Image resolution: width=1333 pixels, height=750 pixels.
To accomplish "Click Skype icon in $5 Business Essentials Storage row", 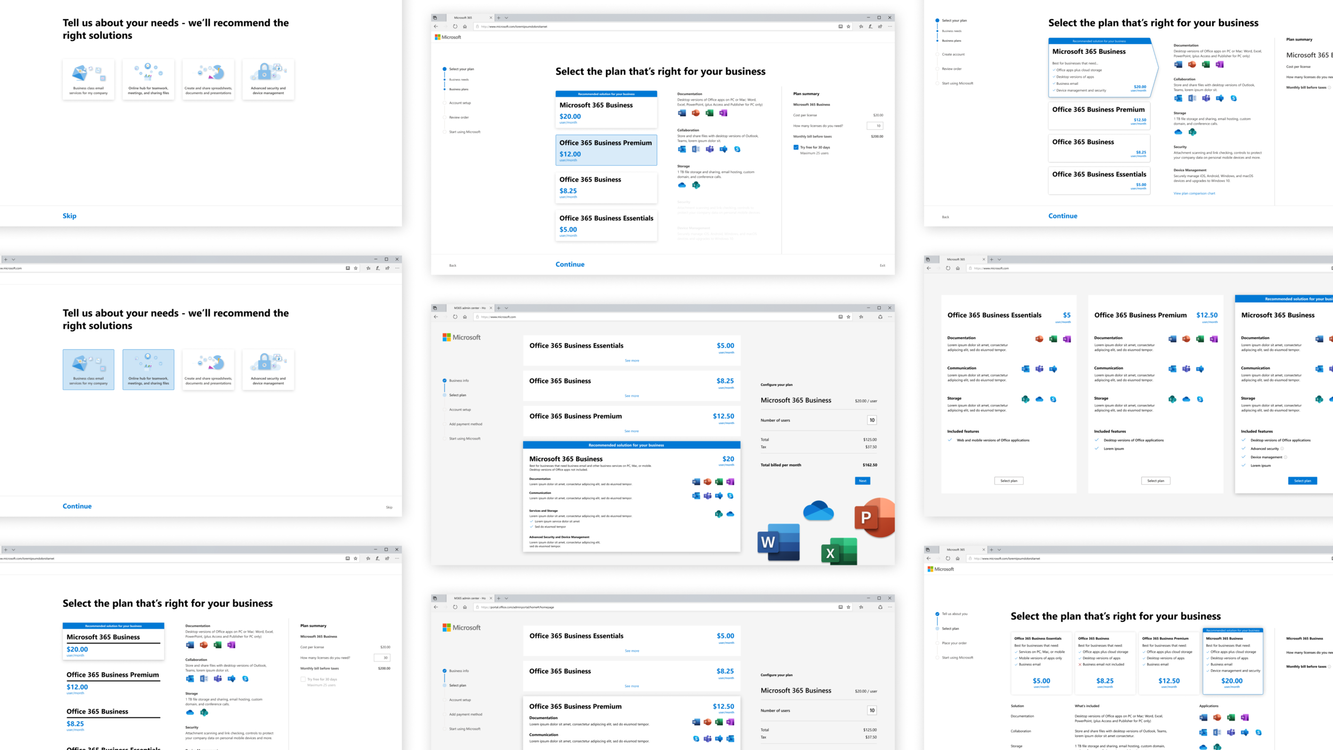I will point(1053,399).
